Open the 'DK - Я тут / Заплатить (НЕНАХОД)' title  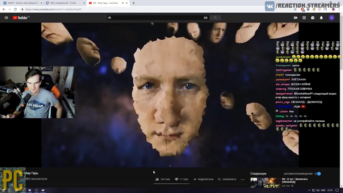[x=295, y=180]
